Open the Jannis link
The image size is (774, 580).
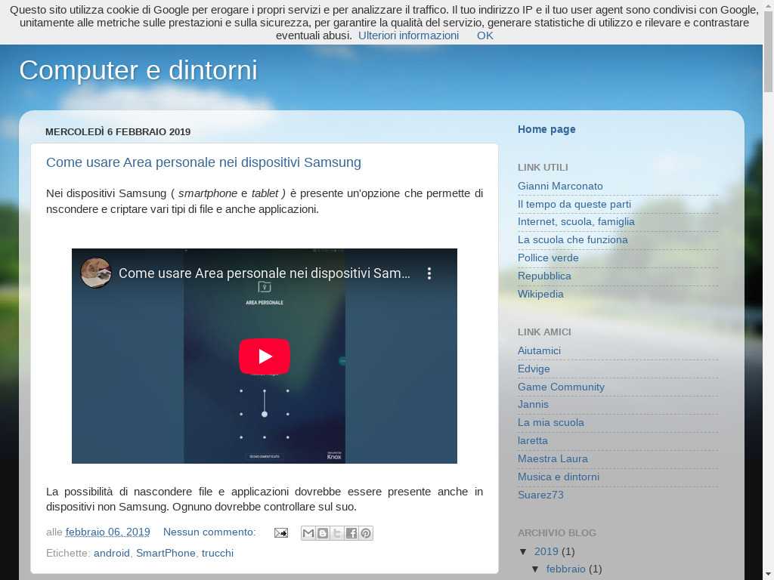[533, 405]
